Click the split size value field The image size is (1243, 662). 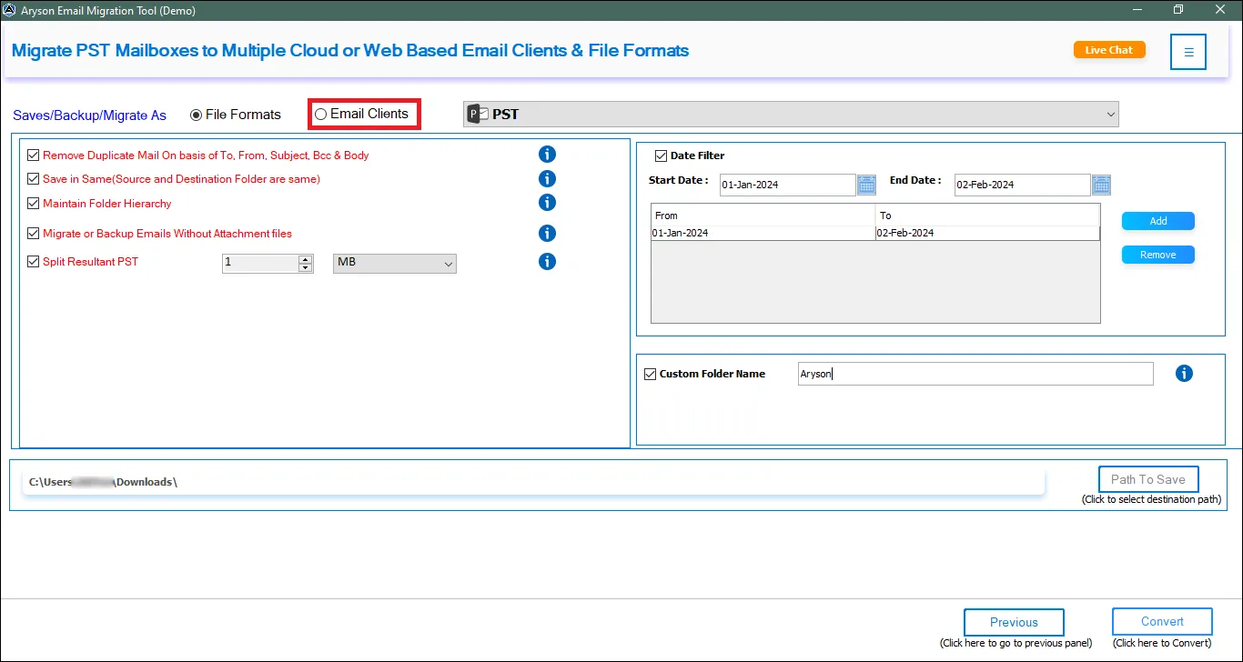point(260,263)
